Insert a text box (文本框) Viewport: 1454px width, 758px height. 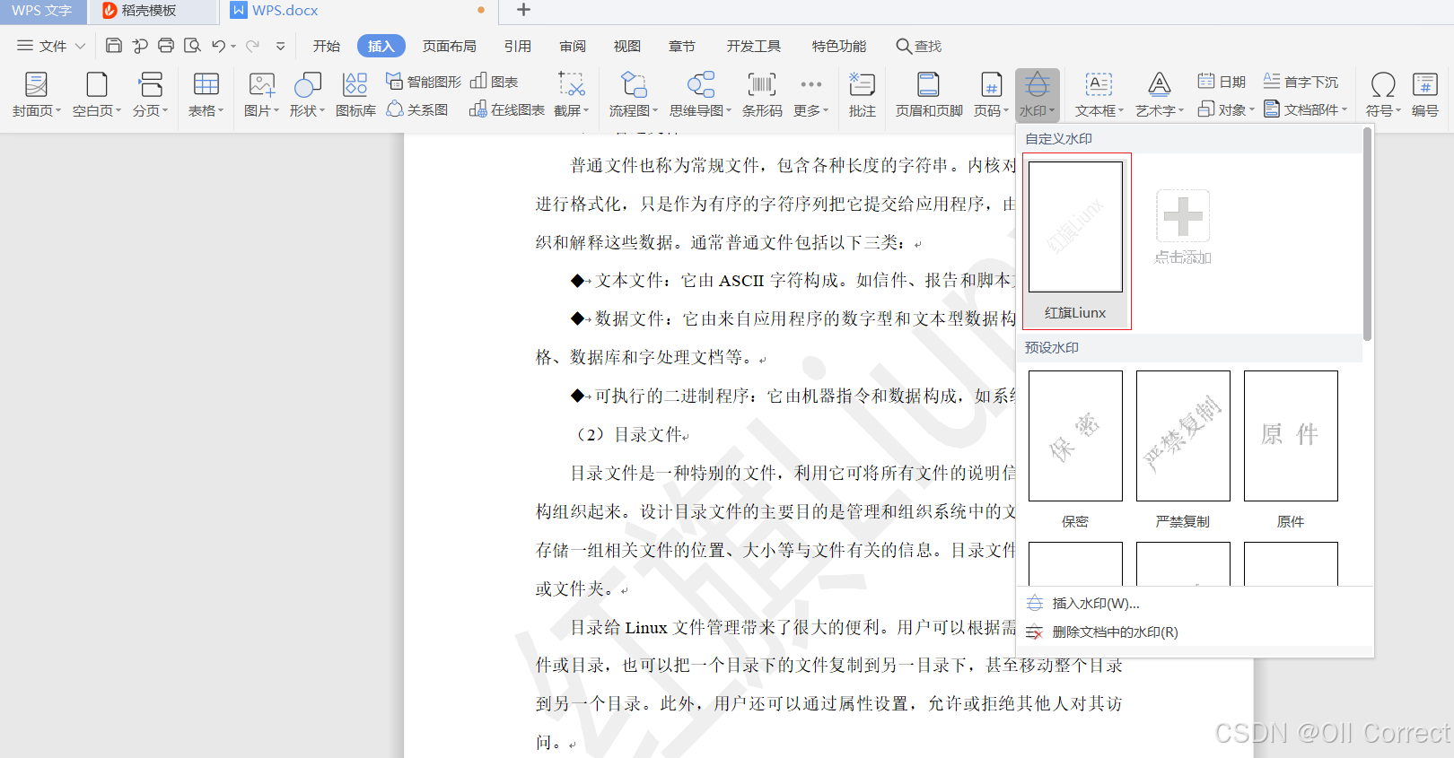tap(1099, 95)
